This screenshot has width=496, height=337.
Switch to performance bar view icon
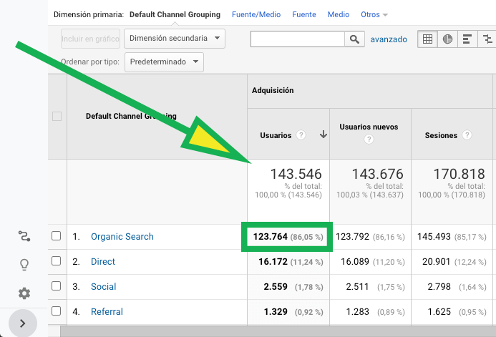coord(467,39)
